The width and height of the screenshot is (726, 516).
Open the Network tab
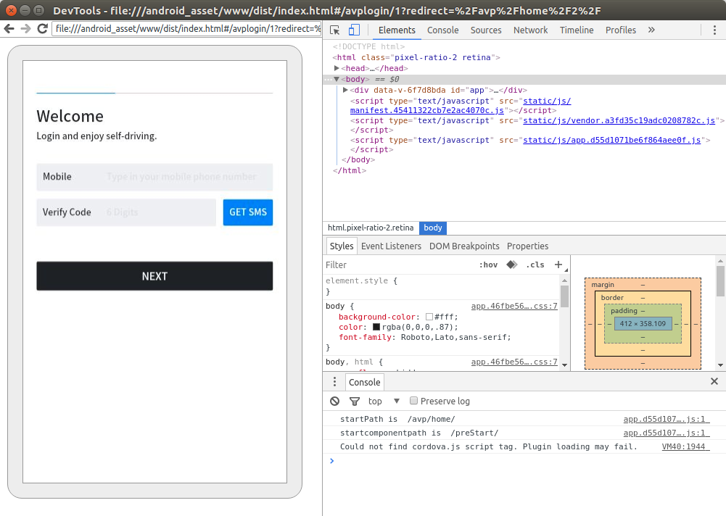tap(530, 30)
